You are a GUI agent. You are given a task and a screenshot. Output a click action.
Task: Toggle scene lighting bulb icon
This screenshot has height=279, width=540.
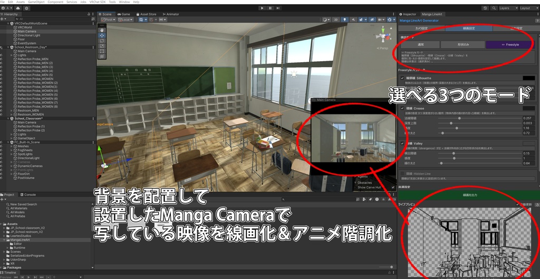coord(344,20)
